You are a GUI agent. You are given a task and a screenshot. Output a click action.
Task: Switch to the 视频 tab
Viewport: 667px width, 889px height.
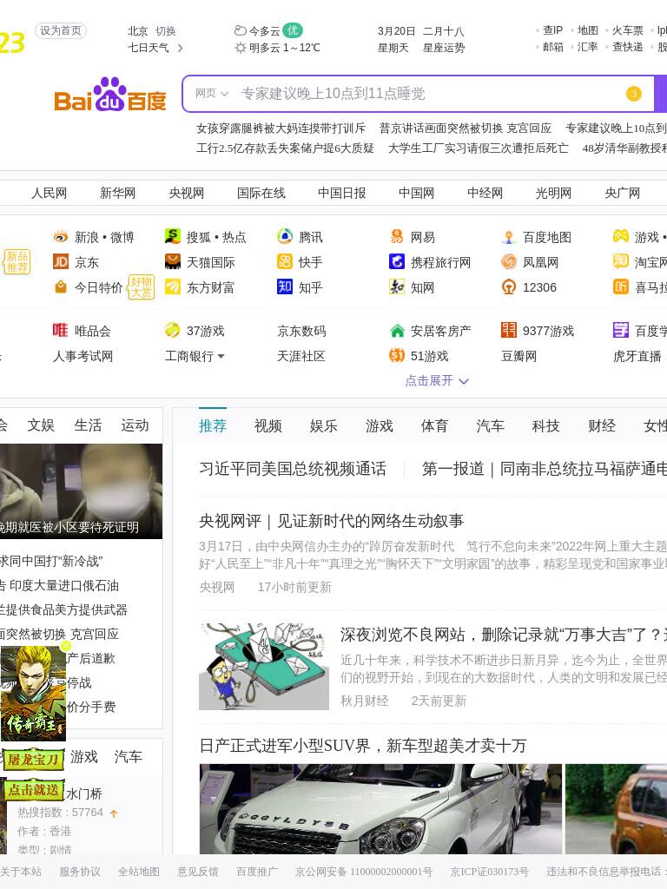267,425
